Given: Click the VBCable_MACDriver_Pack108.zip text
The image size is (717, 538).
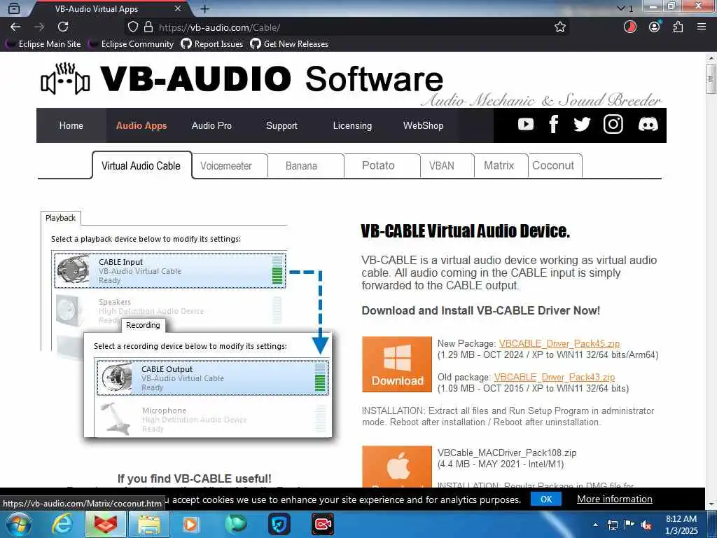Looking at the screenshot, I should (x=507, y=453).
